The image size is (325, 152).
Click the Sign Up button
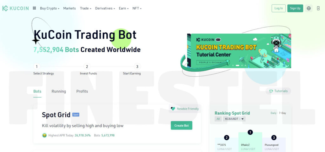[295, 8]
